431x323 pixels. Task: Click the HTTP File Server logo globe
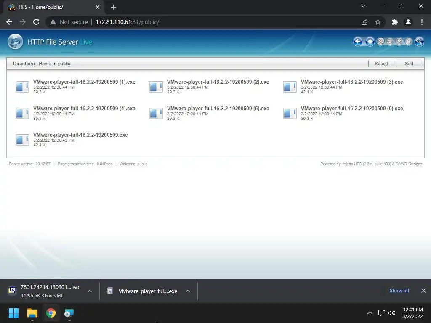15,42
